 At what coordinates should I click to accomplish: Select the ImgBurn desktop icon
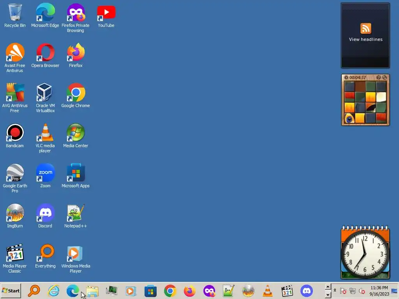coord(15,216)
